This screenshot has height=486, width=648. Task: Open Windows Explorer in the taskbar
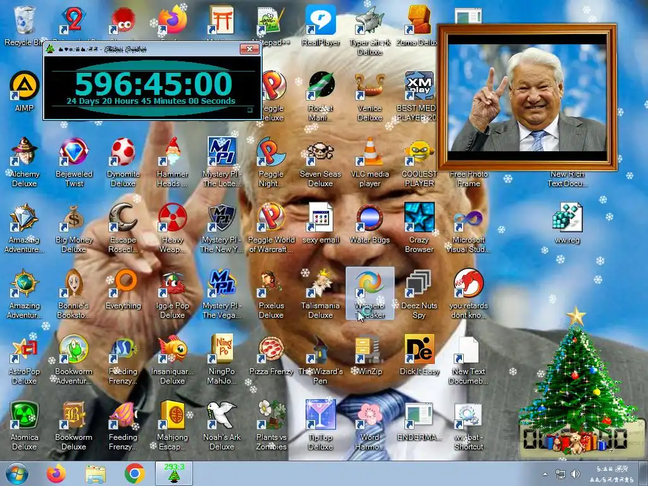(96, 473)
